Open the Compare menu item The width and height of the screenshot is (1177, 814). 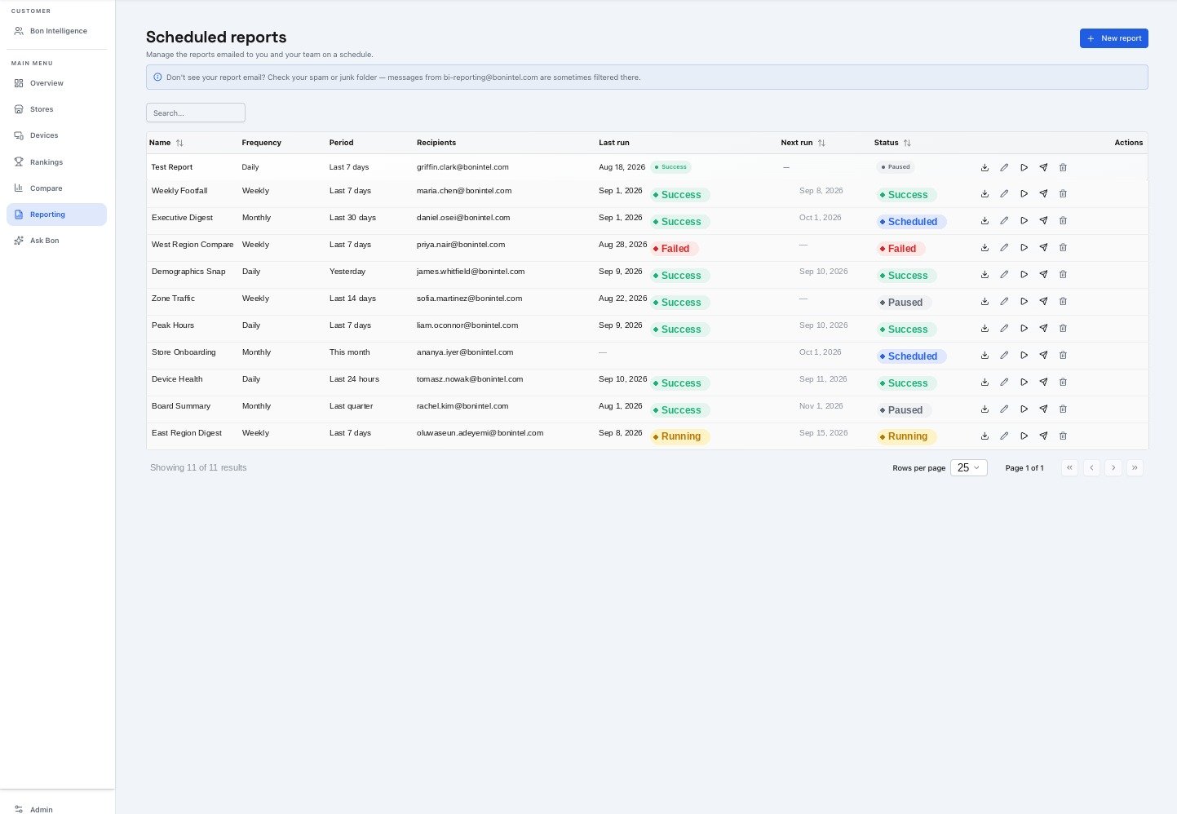click(56, 188)
